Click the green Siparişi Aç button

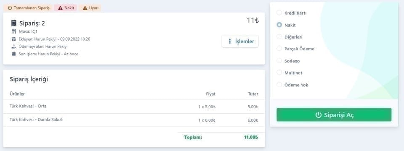coord(334,115)
